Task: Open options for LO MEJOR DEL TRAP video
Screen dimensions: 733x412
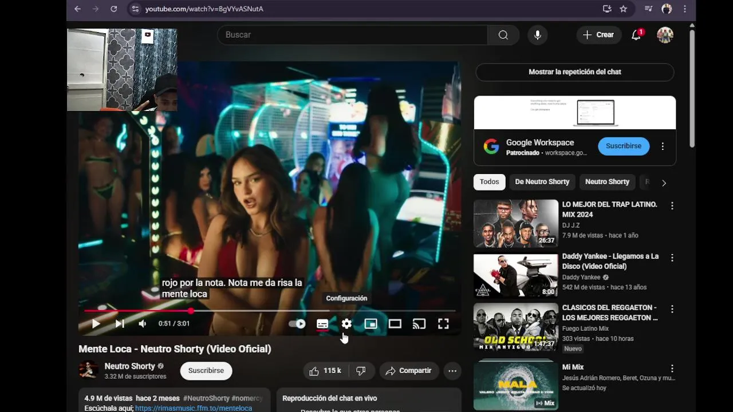Action: click(672, 205)
